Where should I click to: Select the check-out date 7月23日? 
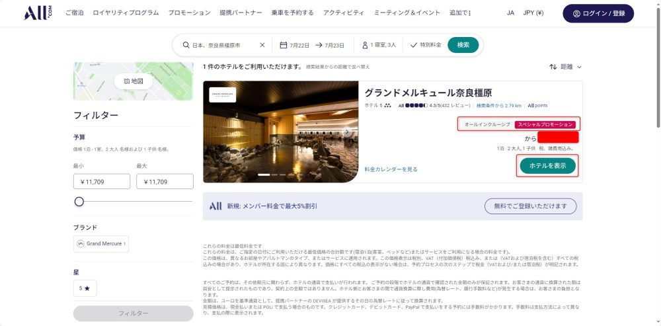tap(334, 45)
